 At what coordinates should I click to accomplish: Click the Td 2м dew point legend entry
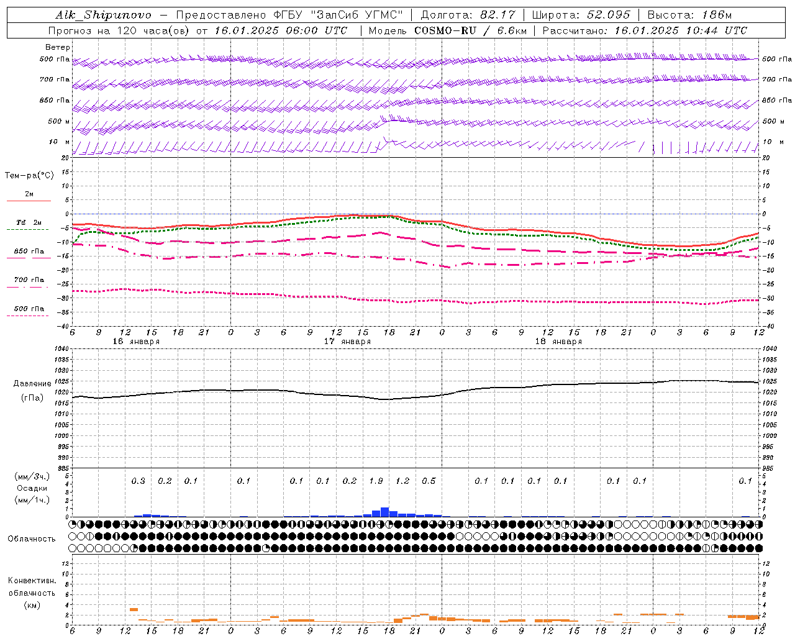pyautogui.click(x=29, y=222)
